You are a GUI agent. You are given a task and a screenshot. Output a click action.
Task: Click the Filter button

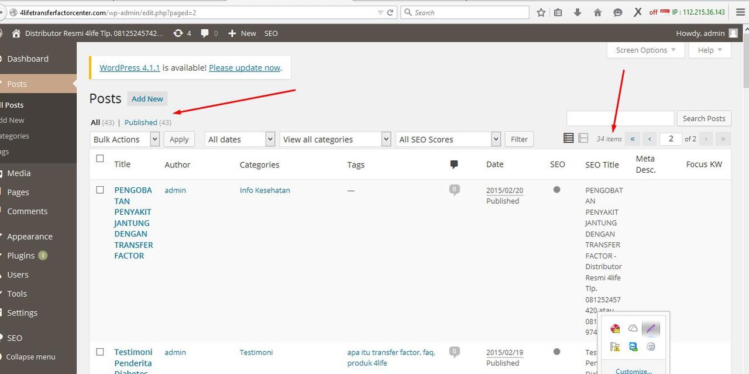click(519, 139)
